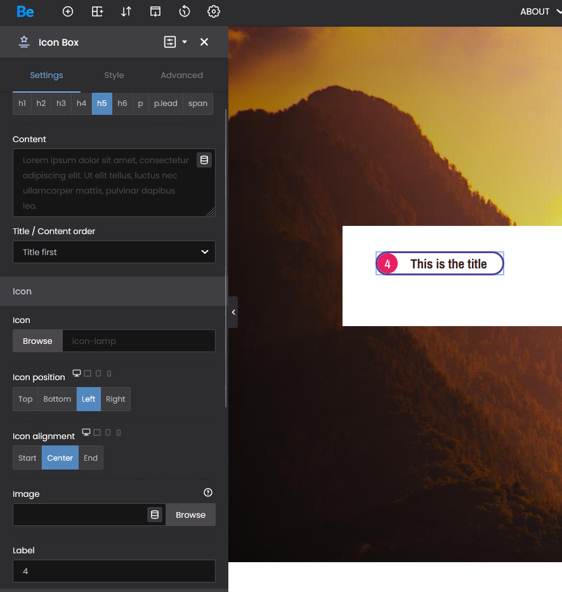
Task: Click the add element plus icon
Action: click(68, 11)
